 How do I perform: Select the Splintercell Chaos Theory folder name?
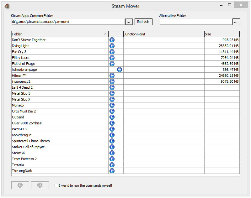click(31, 141)
